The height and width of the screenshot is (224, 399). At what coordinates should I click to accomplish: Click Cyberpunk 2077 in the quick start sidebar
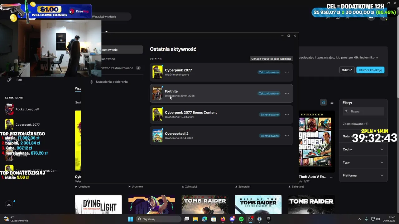point(22,124)
